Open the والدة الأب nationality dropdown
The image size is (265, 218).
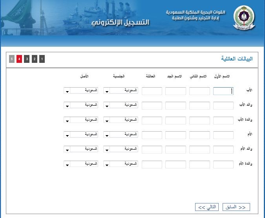pos(121,120)
